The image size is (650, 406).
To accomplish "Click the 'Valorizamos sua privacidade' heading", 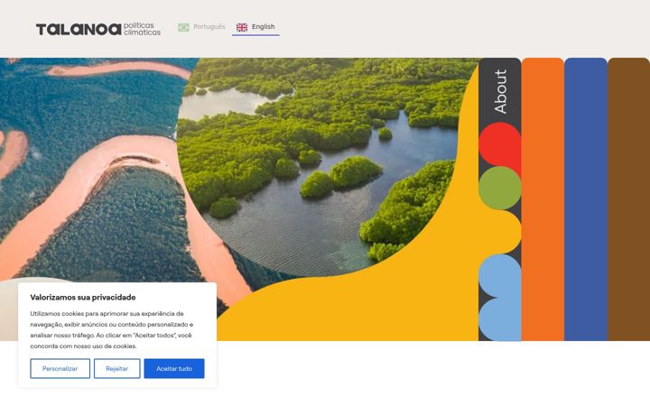I will pyautogui.click(x=83, y=298).
